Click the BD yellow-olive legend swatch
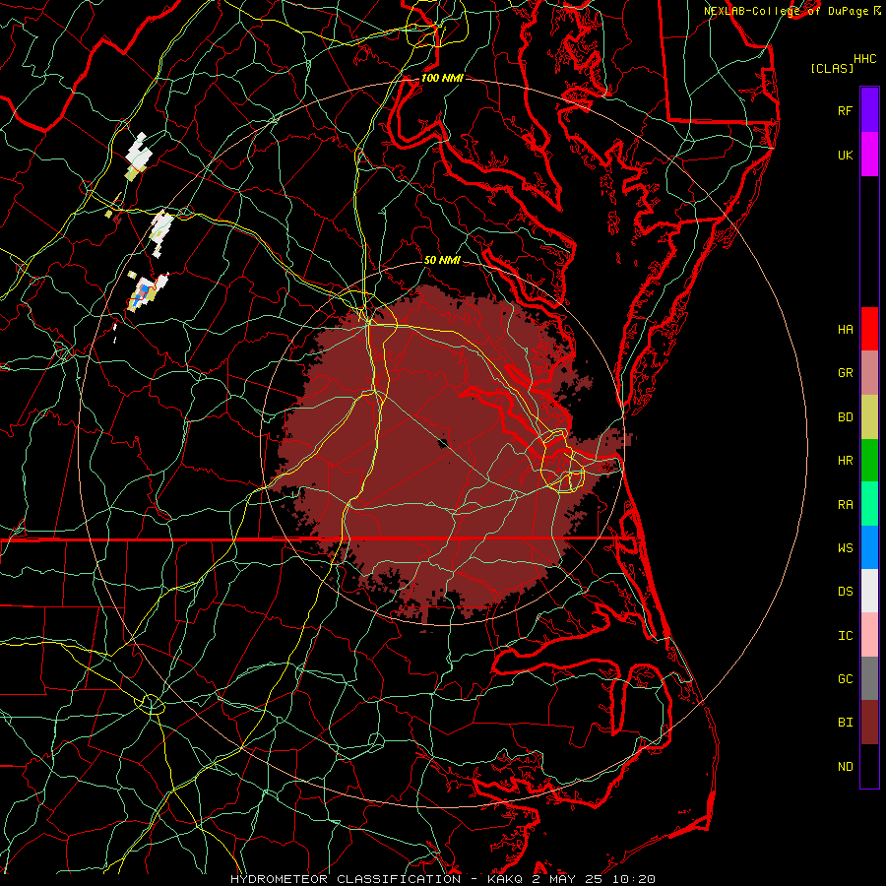 point(869,417)
